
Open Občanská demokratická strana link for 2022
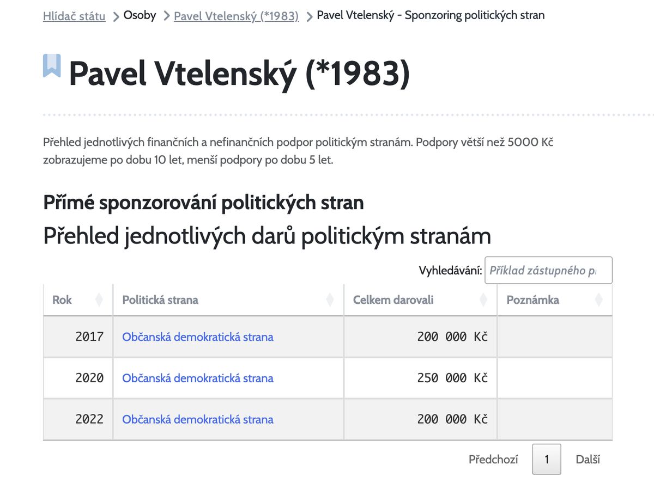(x=198, y=419)
